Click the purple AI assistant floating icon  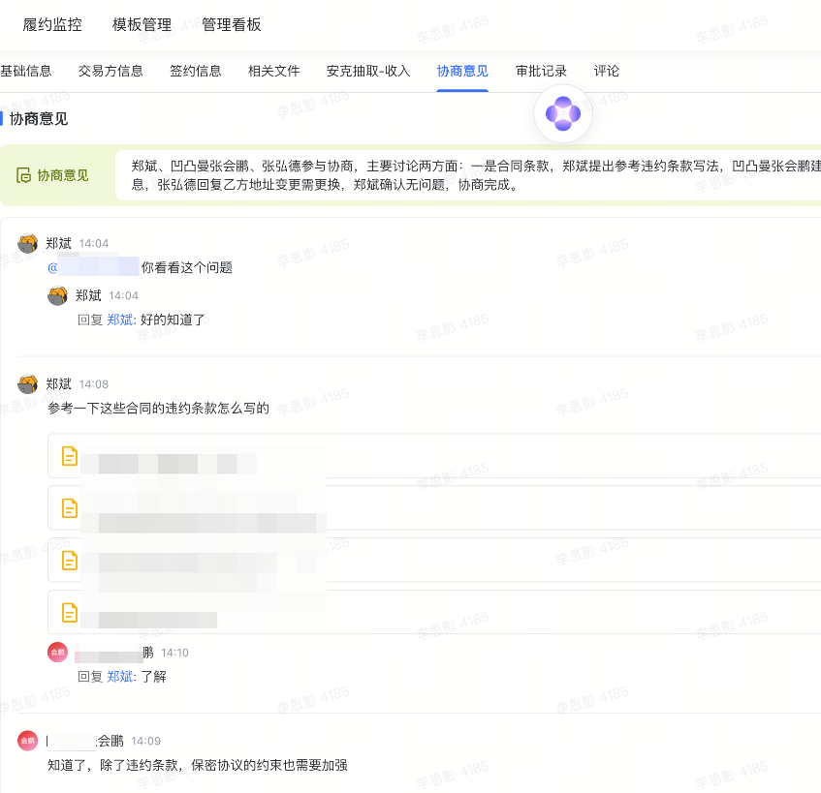563,113
